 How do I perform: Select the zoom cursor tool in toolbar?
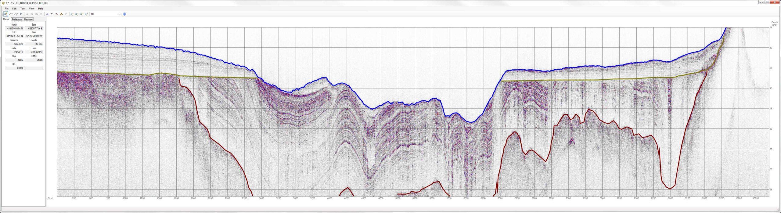pyautogui.click(x=6, y=14)
